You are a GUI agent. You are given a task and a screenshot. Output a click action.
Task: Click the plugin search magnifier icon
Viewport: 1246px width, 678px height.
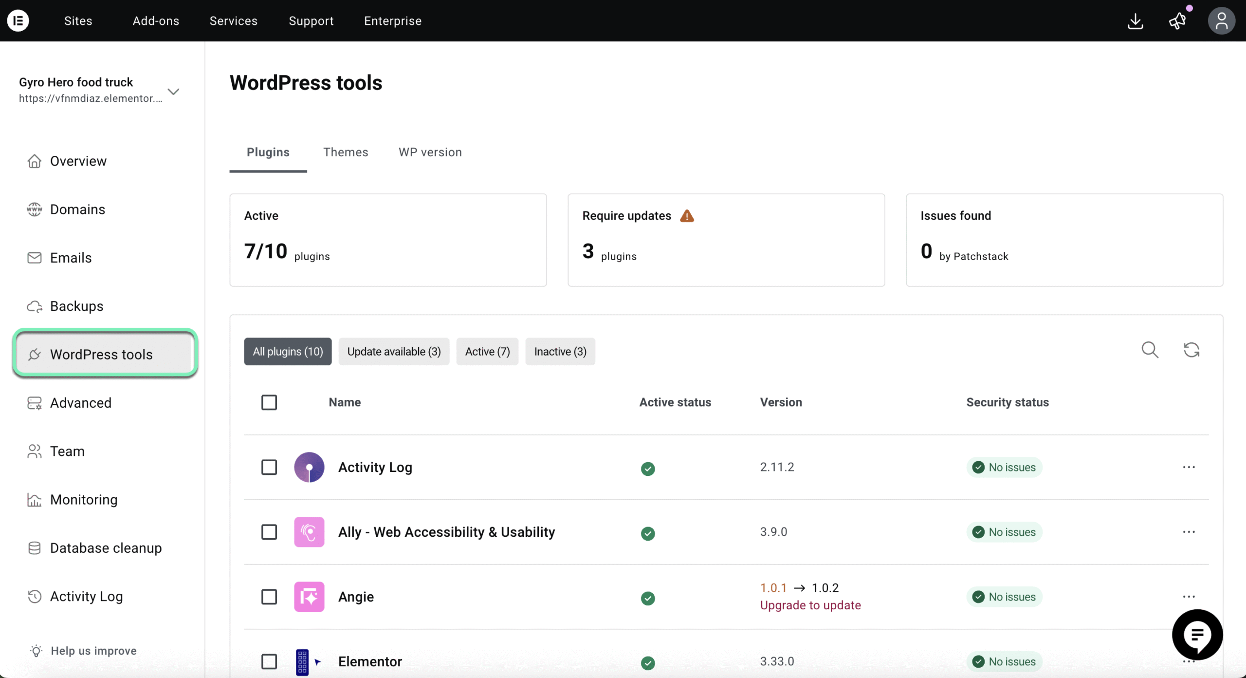click(1150, 350)
